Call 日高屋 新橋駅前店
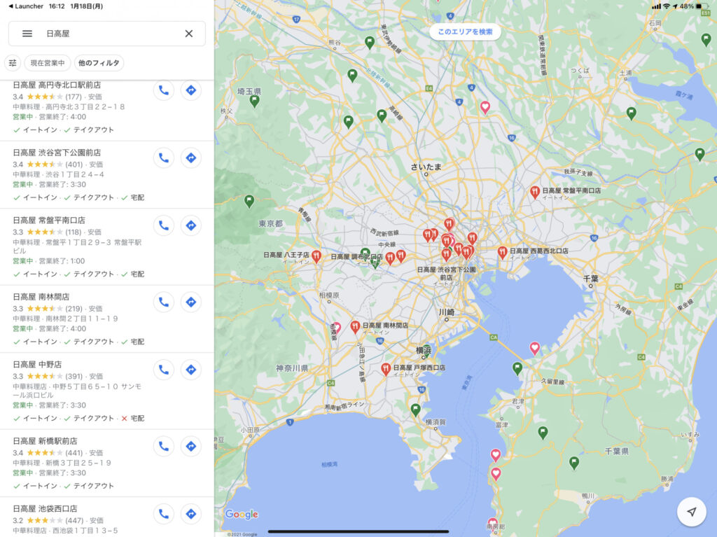 (x=164, y=446)
